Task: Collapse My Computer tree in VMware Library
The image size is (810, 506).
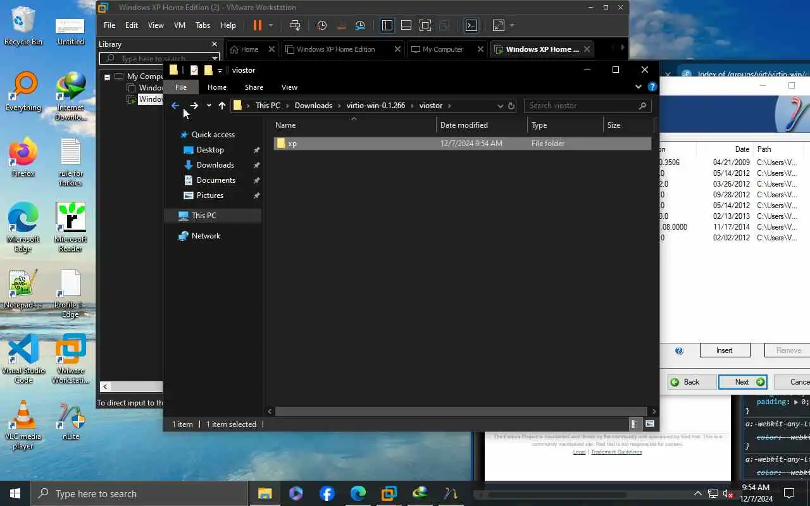Action: click(x=108, y=77)
